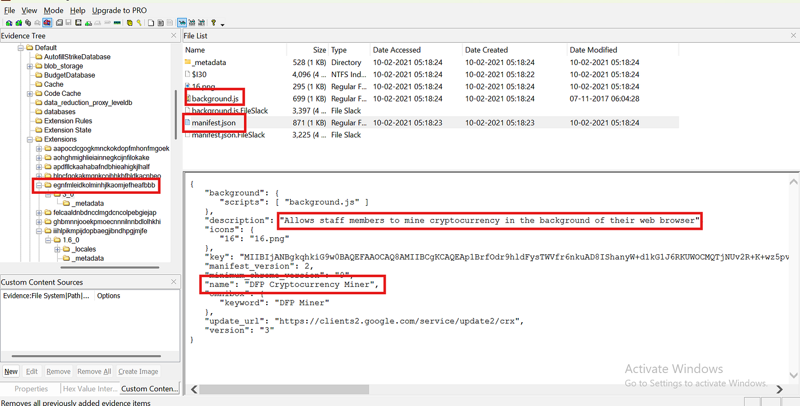This screenshot has height=406, width=800.
Task: Close the Evidence Tree pane
Action: tap(174, 35)
